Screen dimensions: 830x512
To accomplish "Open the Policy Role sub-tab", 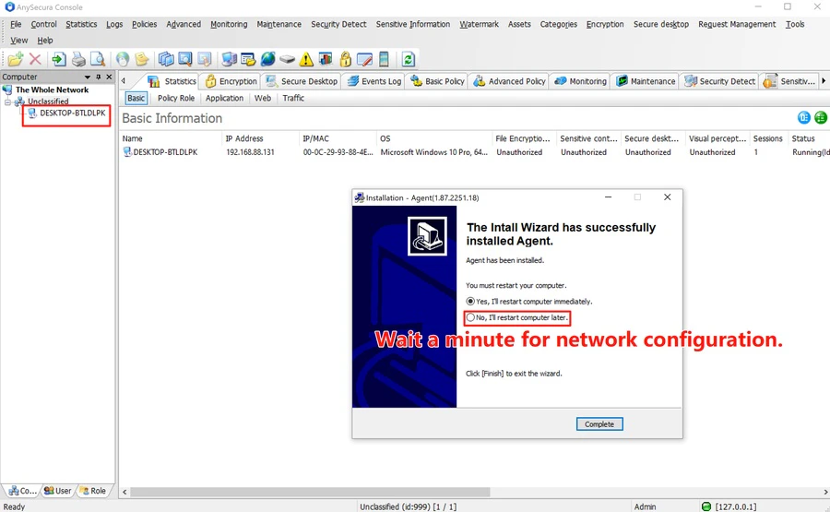I will 176,98.
